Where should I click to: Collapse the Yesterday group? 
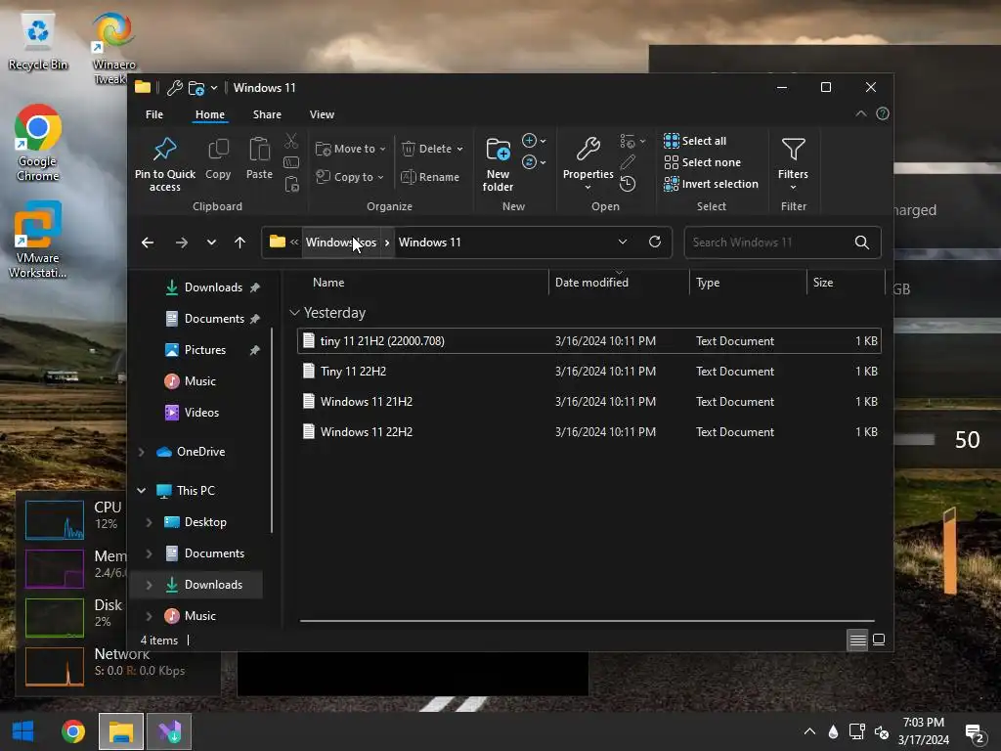click(294, 312)
